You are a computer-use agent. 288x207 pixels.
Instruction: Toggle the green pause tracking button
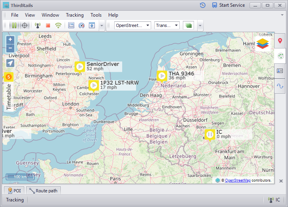[x=14, y=25]
